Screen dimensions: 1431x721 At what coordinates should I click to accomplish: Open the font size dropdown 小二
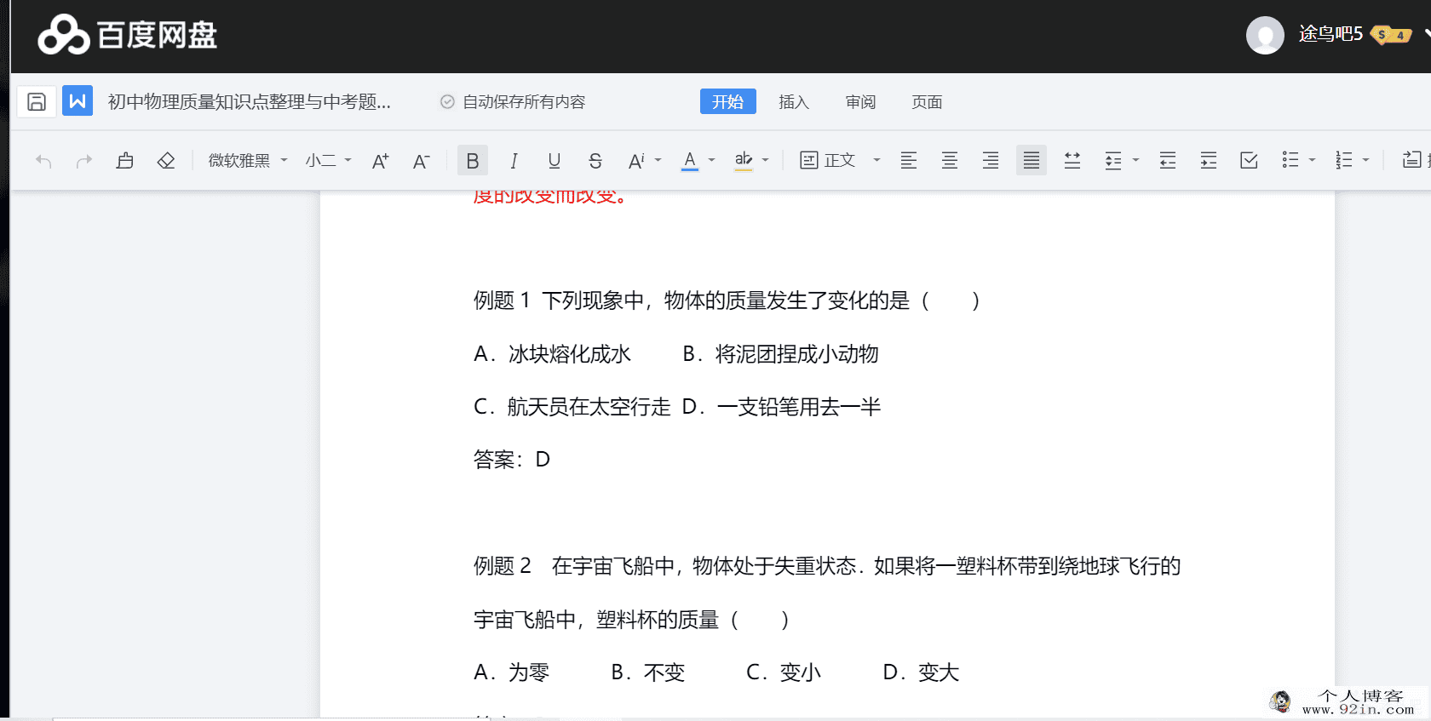point(328,160)
